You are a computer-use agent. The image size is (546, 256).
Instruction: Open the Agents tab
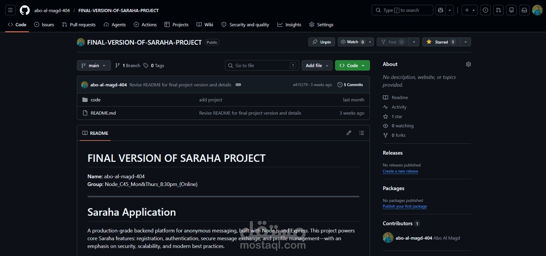115,25
